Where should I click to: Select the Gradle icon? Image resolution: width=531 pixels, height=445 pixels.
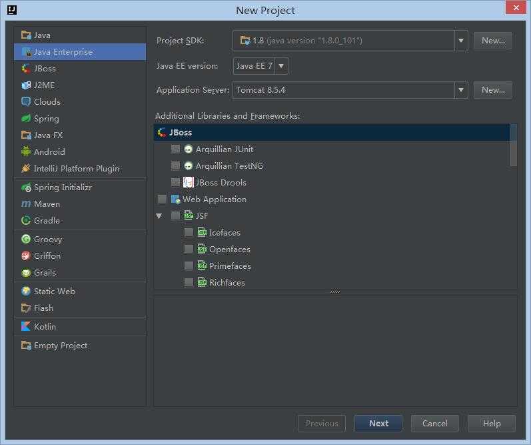point(26,220)
